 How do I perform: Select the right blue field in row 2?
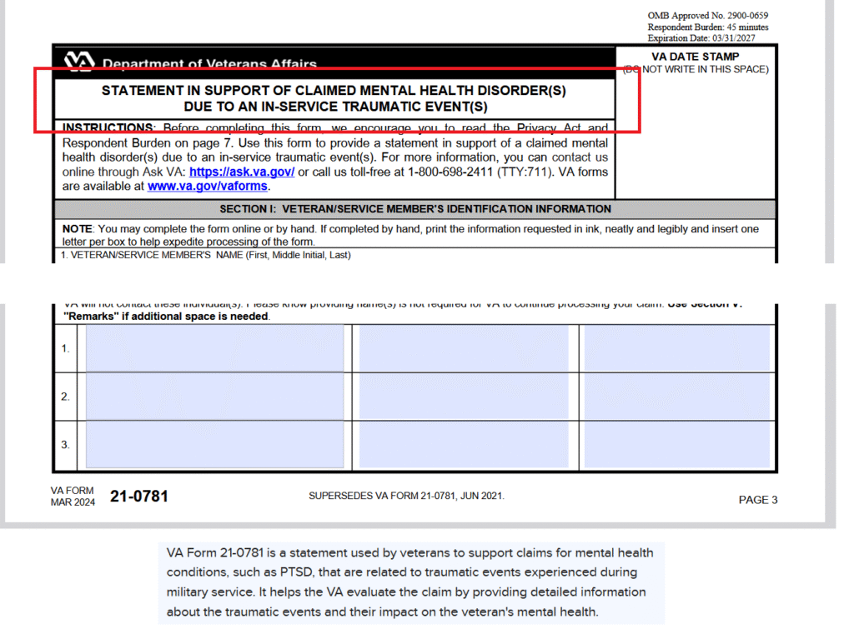(x=676, y=397)
